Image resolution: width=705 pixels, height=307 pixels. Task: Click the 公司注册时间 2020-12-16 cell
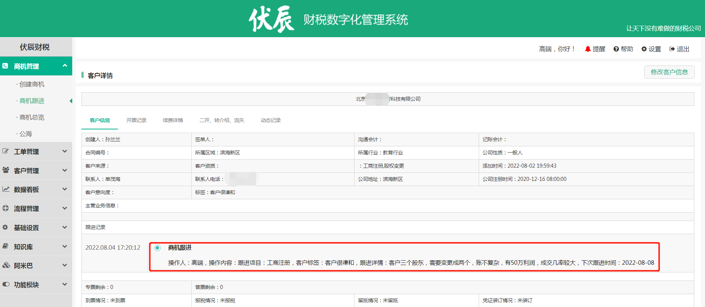pyautogui.click(x=586, y=179)
